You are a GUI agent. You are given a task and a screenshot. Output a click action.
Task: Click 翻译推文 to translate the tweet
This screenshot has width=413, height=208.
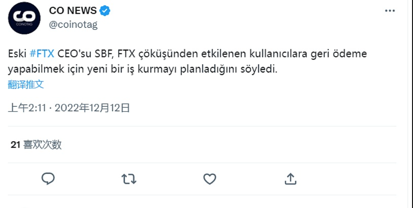[x=26, y=85]
